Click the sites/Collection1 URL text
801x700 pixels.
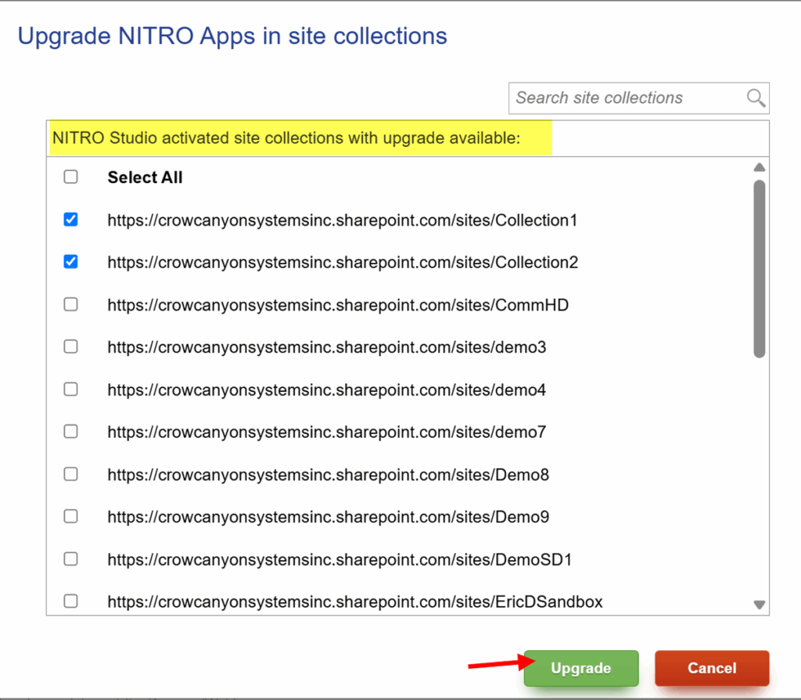point(343,221)
